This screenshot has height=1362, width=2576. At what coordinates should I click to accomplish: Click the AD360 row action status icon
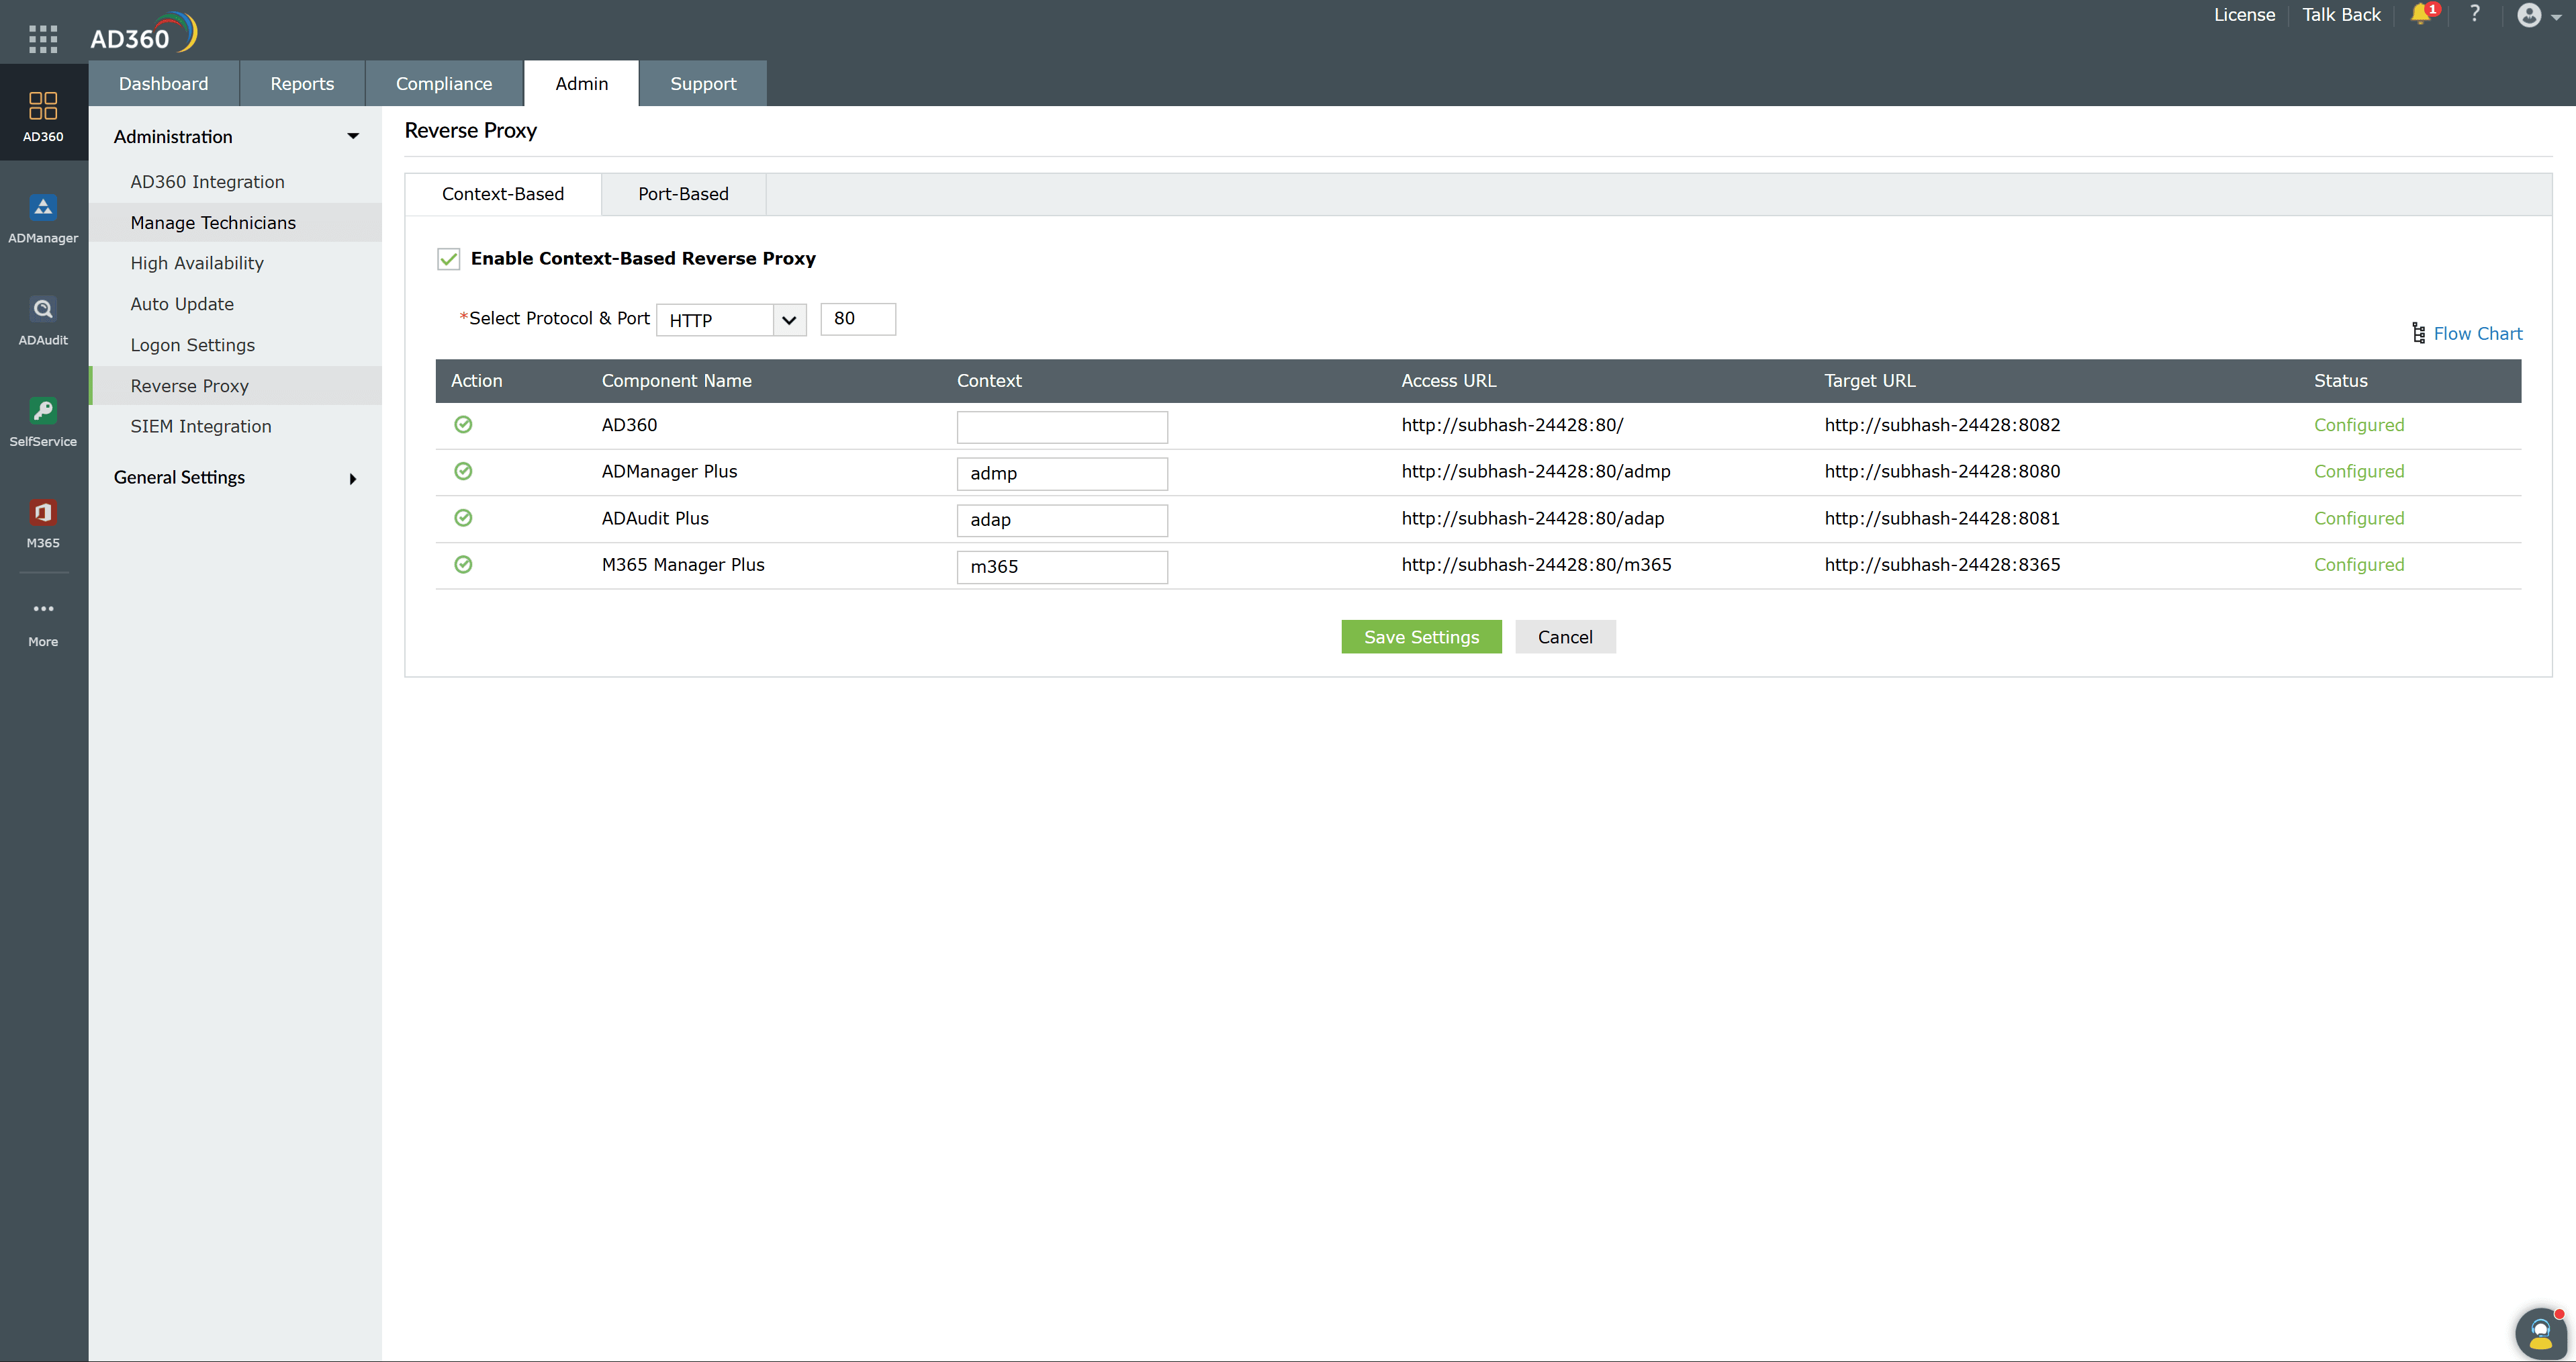click(x=463, y=425)
